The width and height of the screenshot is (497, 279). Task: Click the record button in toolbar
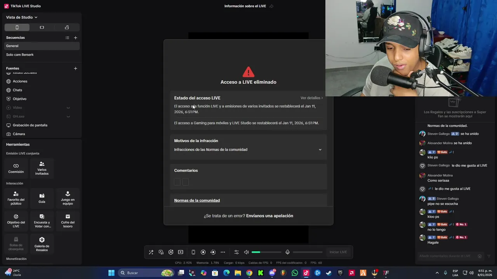pos(203,252)
